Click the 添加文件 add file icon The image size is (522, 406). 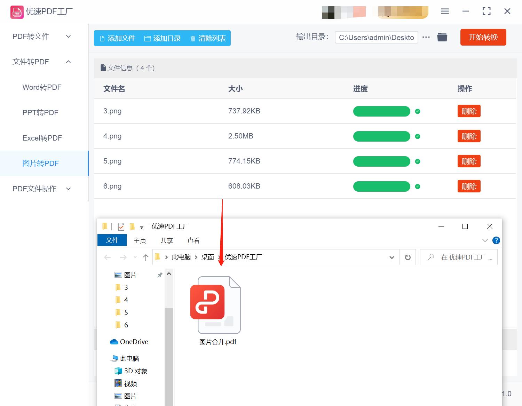click(x=103, y=38)
